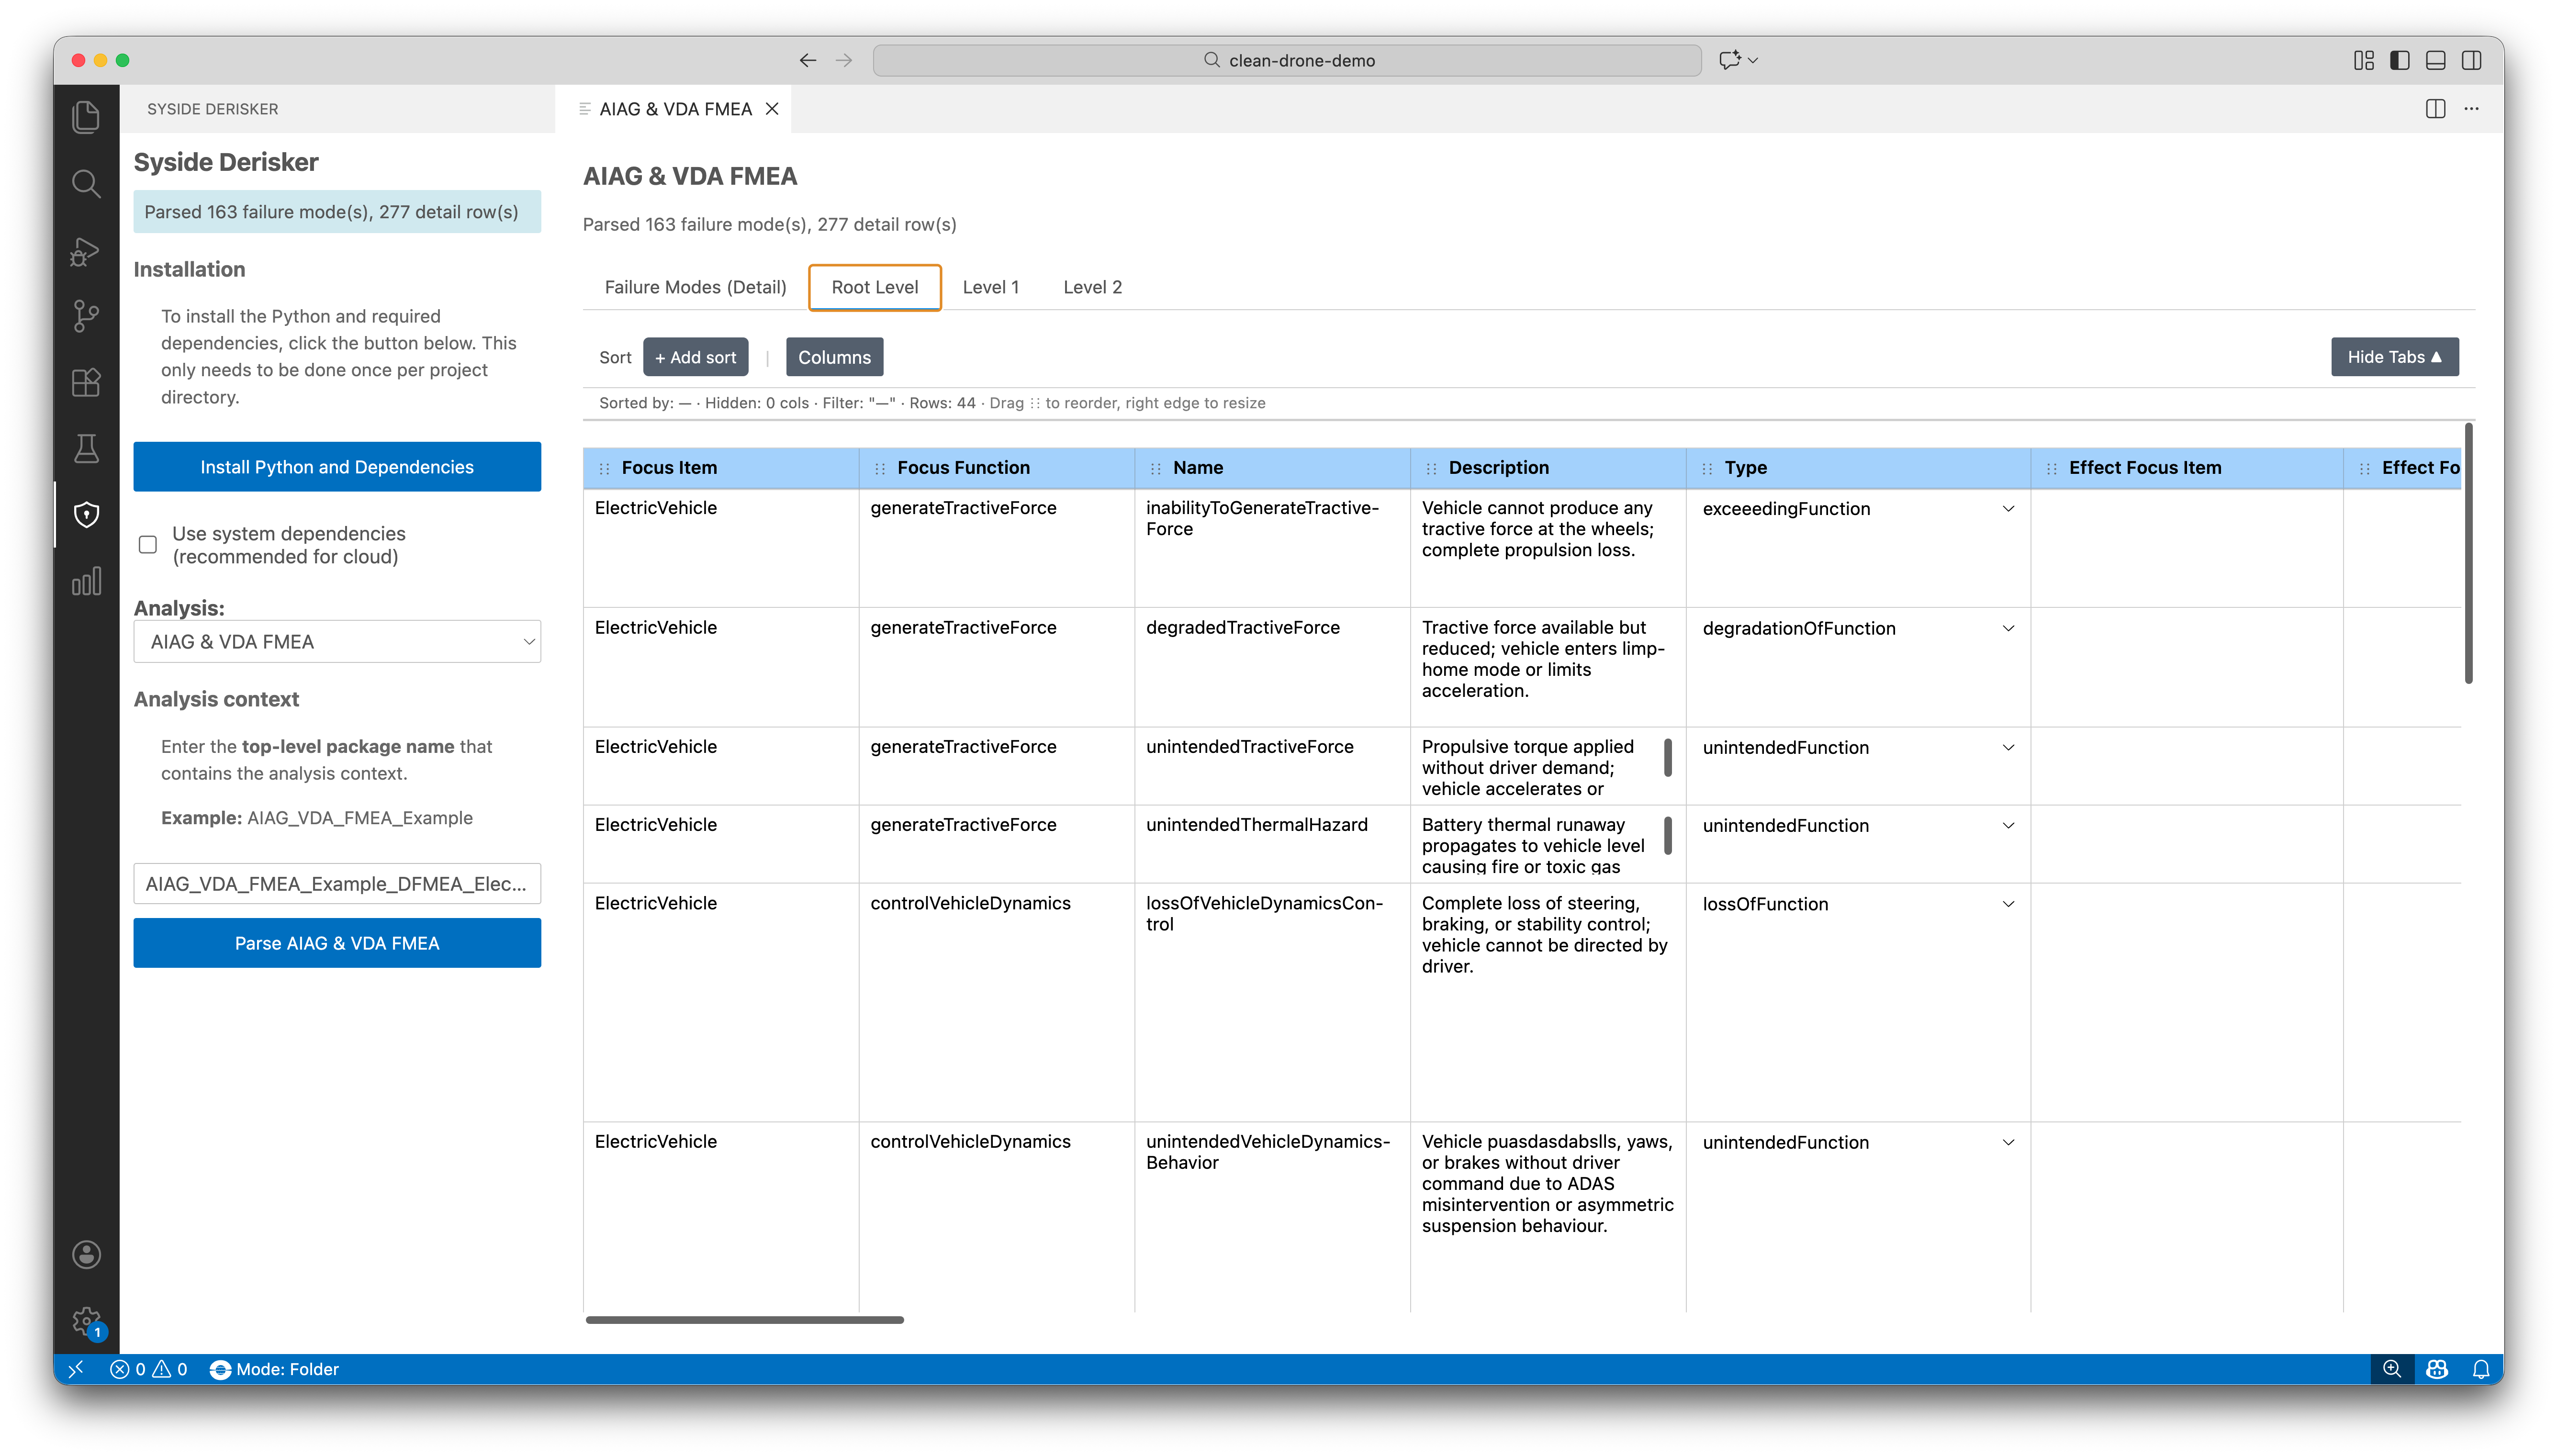
Task: Switch to Failure Modes (Detail) tab
Action: [695, 287]
